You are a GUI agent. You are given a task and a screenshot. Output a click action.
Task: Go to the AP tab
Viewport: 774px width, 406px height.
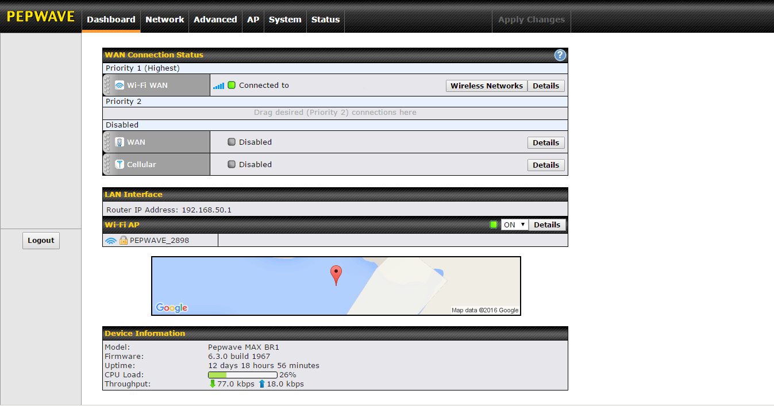pos(253,20)
